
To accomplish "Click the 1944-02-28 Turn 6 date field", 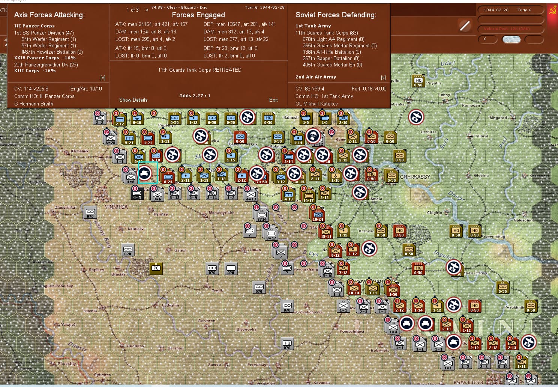I will pos(511,10).
